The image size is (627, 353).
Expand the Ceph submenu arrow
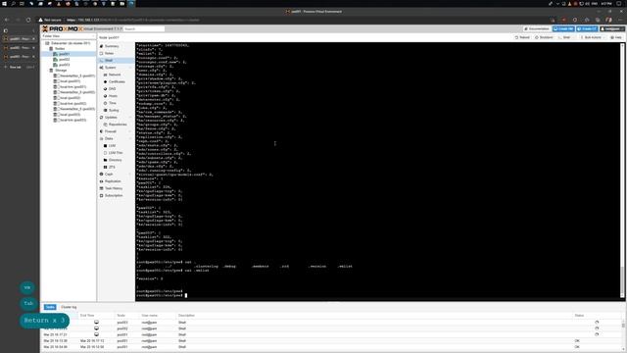point(130,175)
